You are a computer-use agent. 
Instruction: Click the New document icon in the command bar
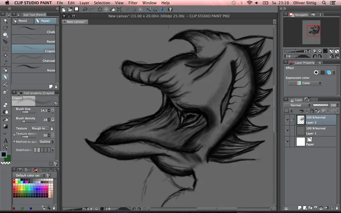64,9
